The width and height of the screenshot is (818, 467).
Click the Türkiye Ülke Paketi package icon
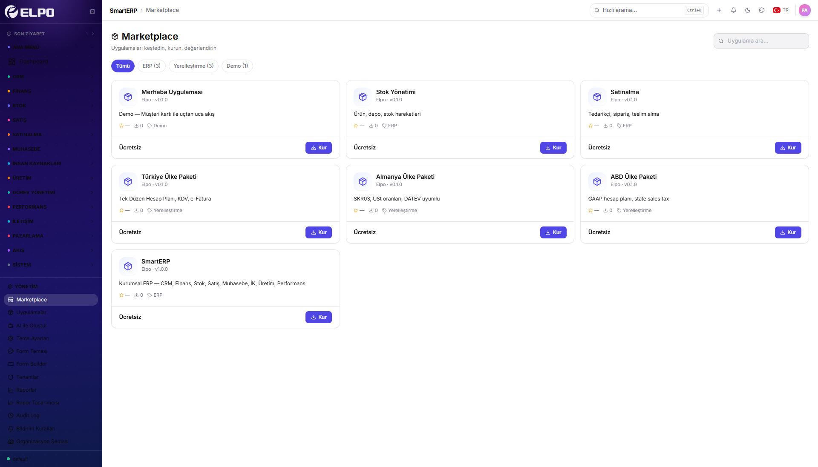pos(128,181)
